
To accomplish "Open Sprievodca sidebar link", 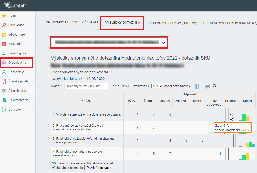I will click(16, 25).
